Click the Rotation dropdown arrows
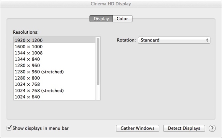 click(x=207, y=40)
